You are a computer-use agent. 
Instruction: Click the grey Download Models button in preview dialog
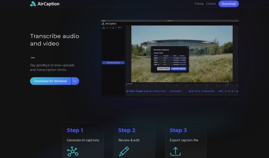click(163, 68)
